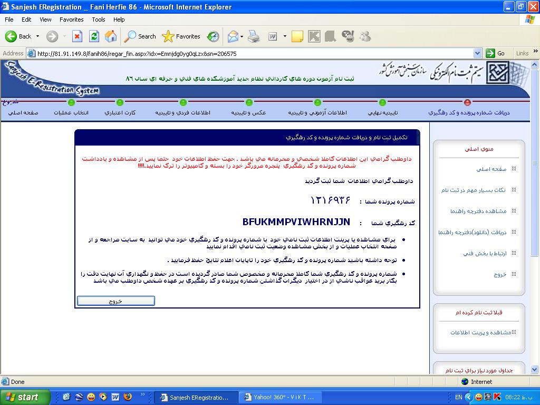Click the page scrollbar down arrow
540x405 pixels.
535,370
